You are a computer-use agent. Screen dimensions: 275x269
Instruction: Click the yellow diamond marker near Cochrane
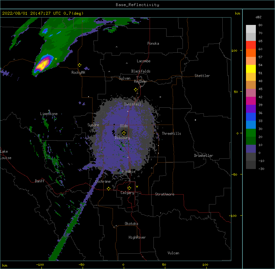[108, 188]
